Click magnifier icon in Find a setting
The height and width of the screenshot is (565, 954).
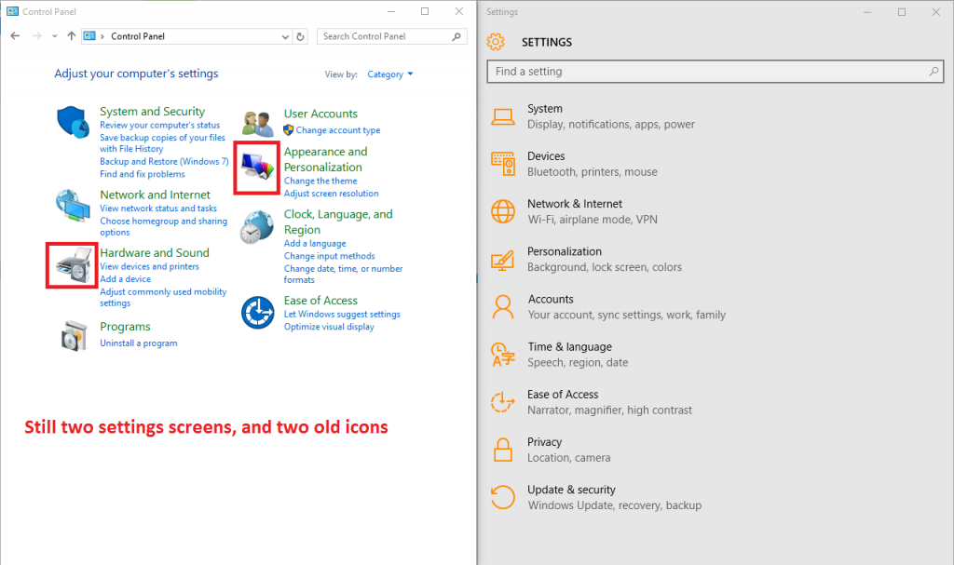[934, 71]
